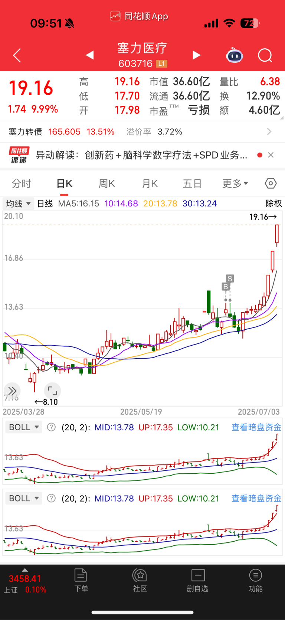Toggle 除权 adjustment setting

274,203
